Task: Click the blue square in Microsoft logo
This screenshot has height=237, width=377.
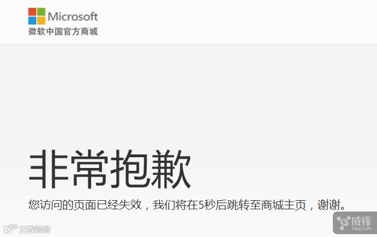Action: [x=32, y=21]
